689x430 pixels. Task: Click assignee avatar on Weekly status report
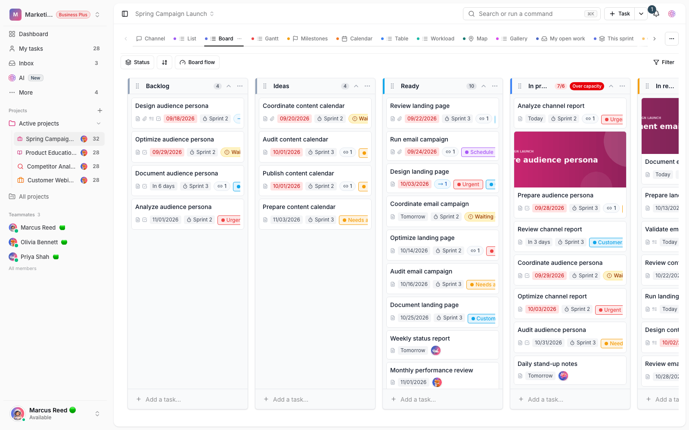click(436, 350)
